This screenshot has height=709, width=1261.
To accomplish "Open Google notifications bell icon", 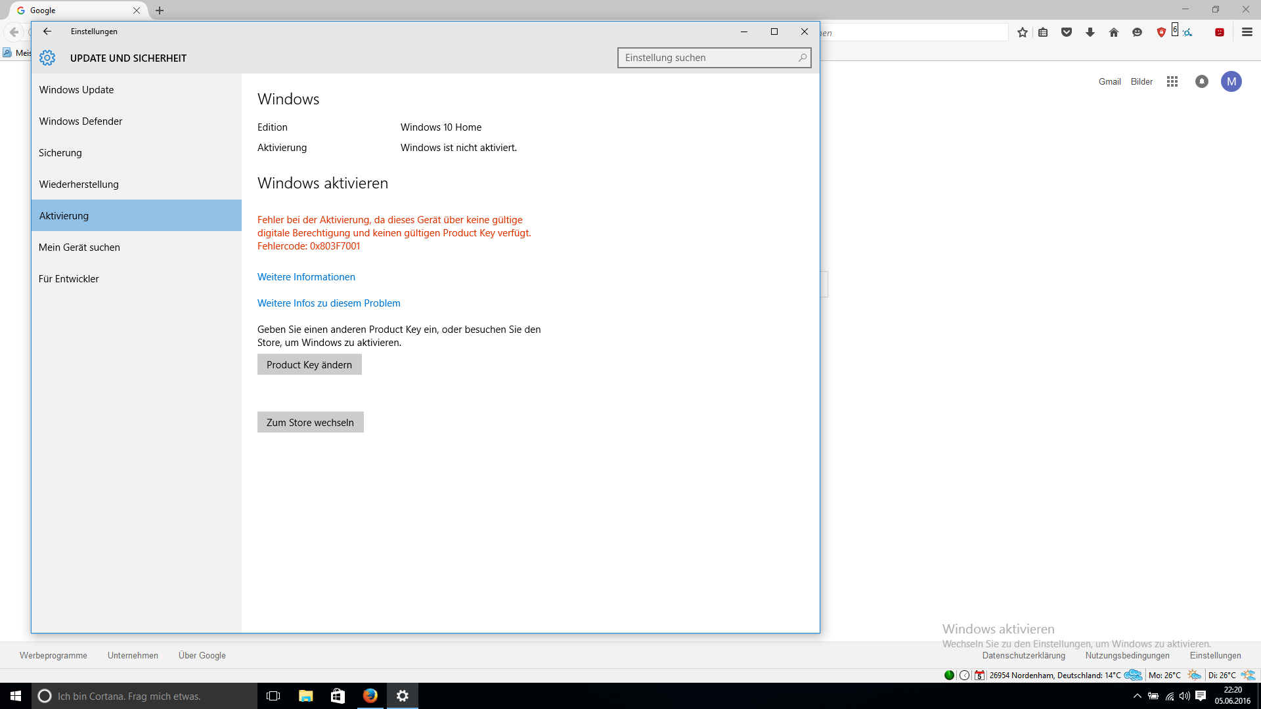I will coord(1202,81).
